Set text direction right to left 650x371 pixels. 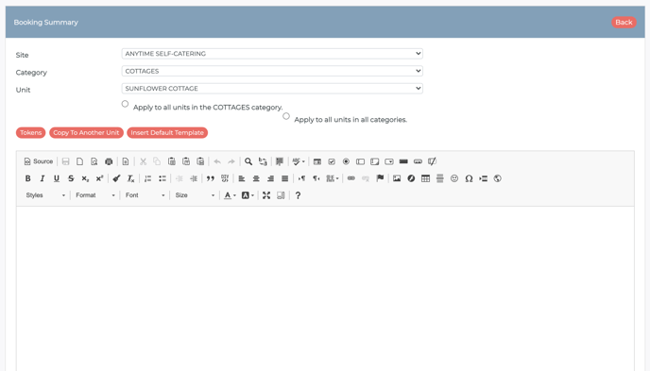point(316,178)
